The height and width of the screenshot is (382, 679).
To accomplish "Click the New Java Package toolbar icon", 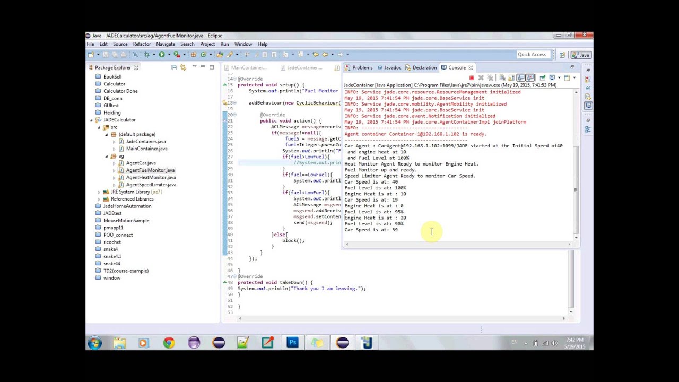I will click(x=193, y=54).
